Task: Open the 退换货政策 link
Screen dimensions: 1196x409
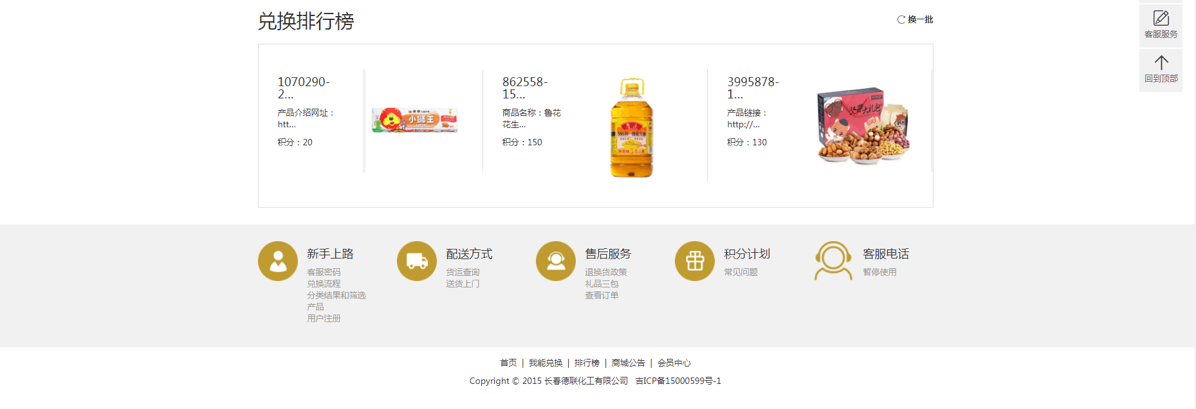Action: (605, 272)
